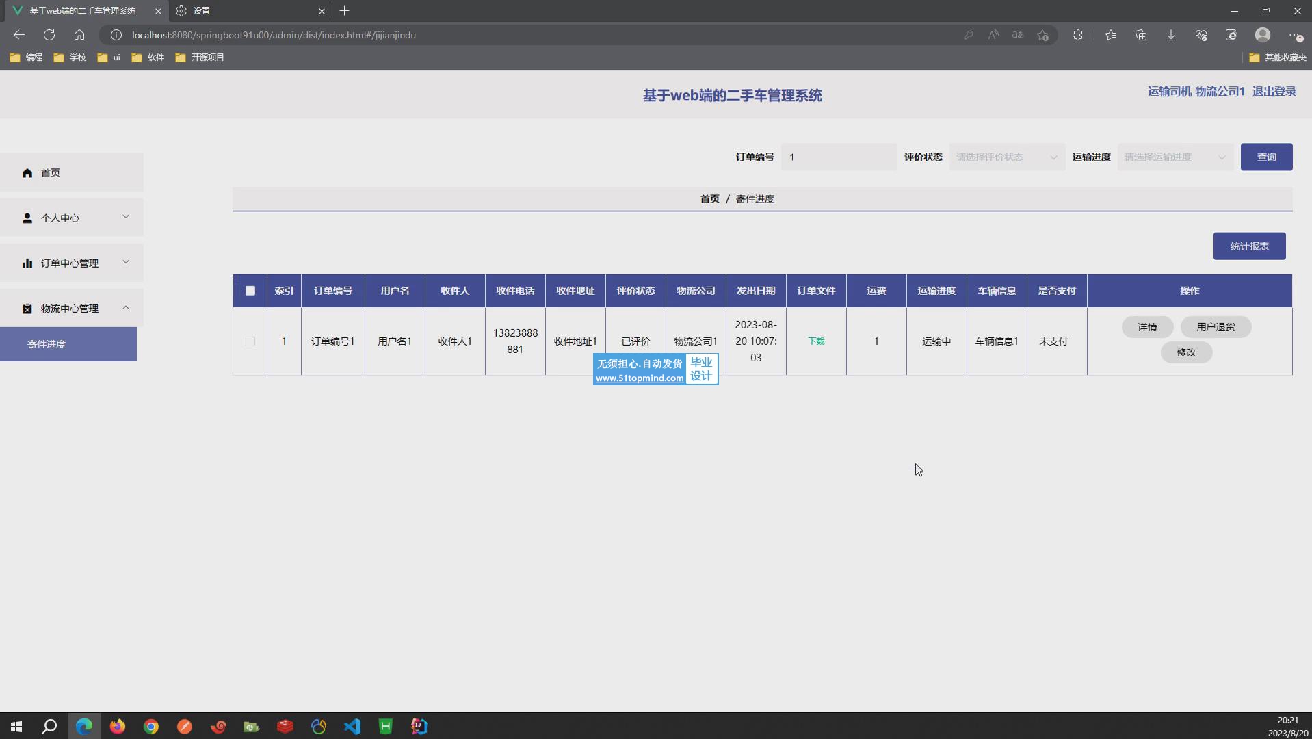Screen dimensions: 1312x739
Task: Click the 已评价 table cell
Action: click(635, 341)
